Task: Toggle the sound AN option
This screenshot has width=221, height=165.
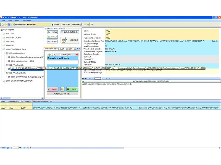Action: coord(56,24)
